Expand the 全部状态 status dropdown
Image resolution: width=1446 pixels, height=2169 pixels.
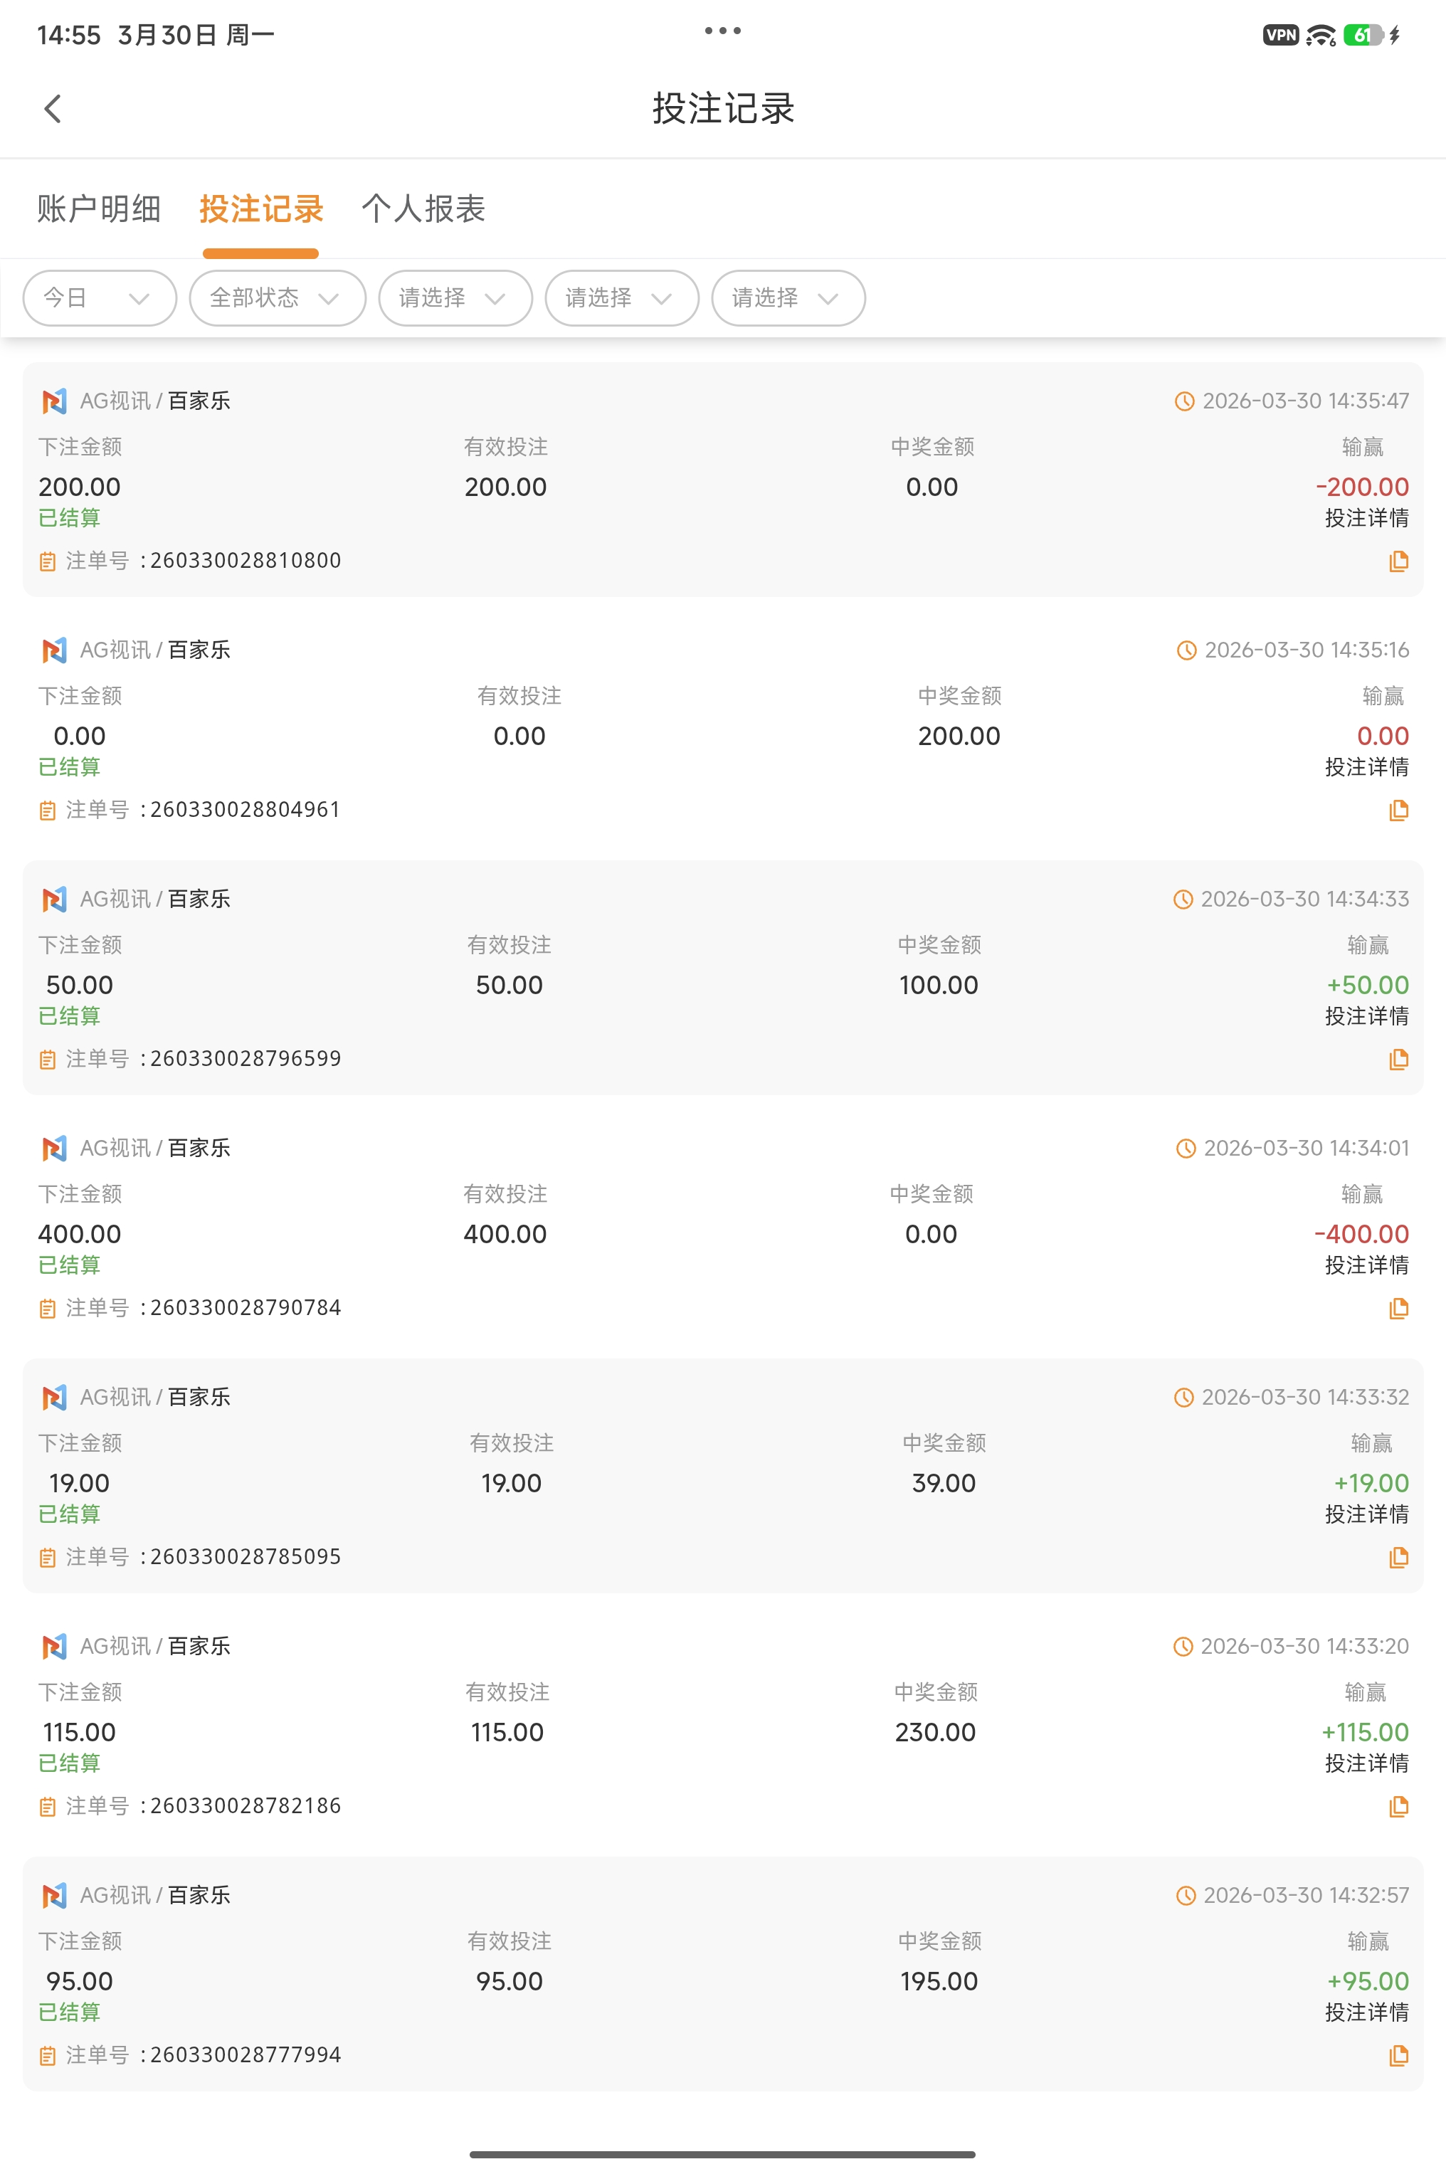pyautogui.click(x=277, y=298)
